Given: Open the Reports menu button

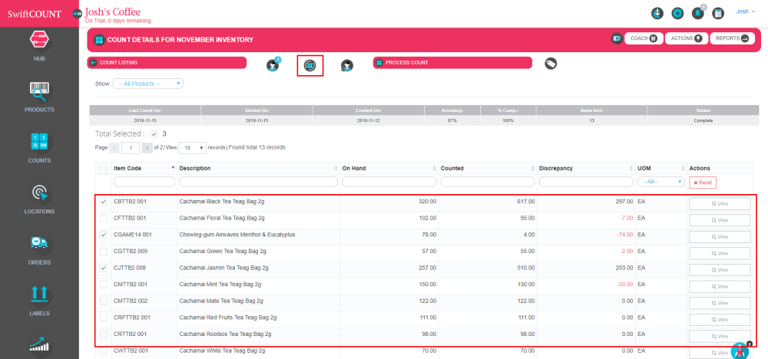Looking at the screenshot, I should (732, 38).
